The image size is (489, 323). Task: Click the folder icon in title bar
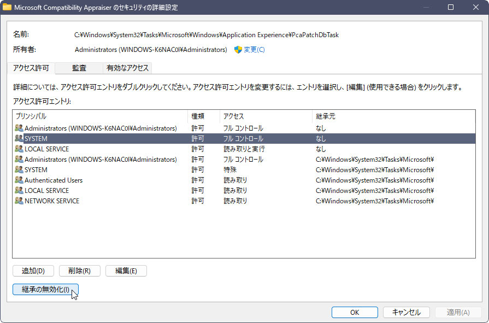point(7,7)
